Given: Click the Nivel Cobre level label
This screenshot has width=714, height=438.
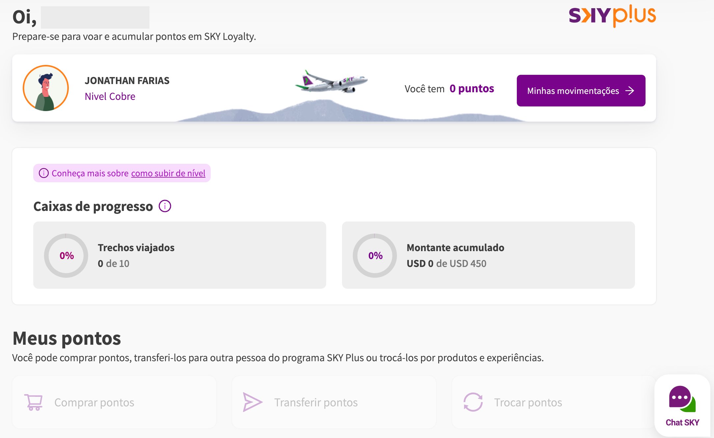Looking at the screenshot, I should [110, 96].
